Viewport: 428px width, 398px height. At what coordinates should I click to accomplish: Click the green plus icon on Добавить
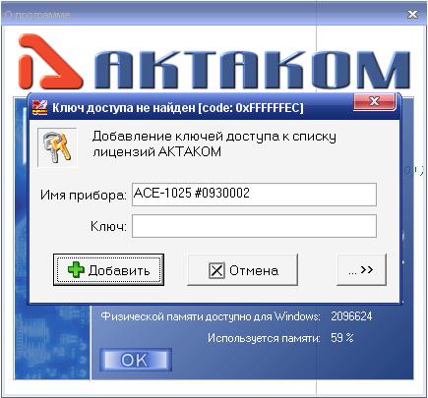tap(76, 270)
